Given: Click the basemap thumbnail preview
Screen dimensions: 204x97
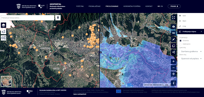Looking at the screenshot, I should (6, 81).
